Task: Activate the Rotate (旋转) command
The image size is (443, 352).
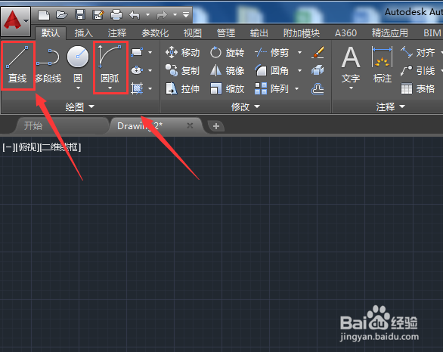Action: (x=227, y=53)
